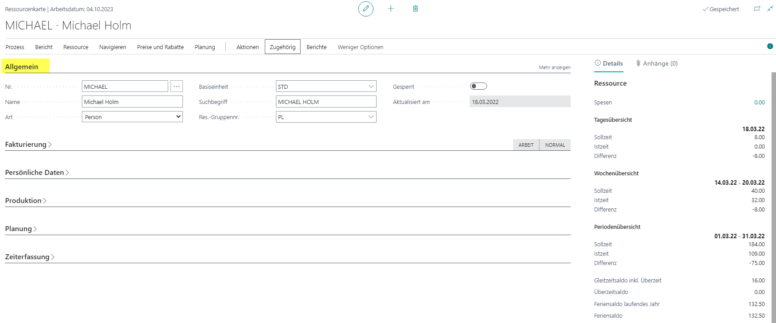Open the Planung menu in action bar
This screenshot has width=776, height=323.
pos(205,47)
